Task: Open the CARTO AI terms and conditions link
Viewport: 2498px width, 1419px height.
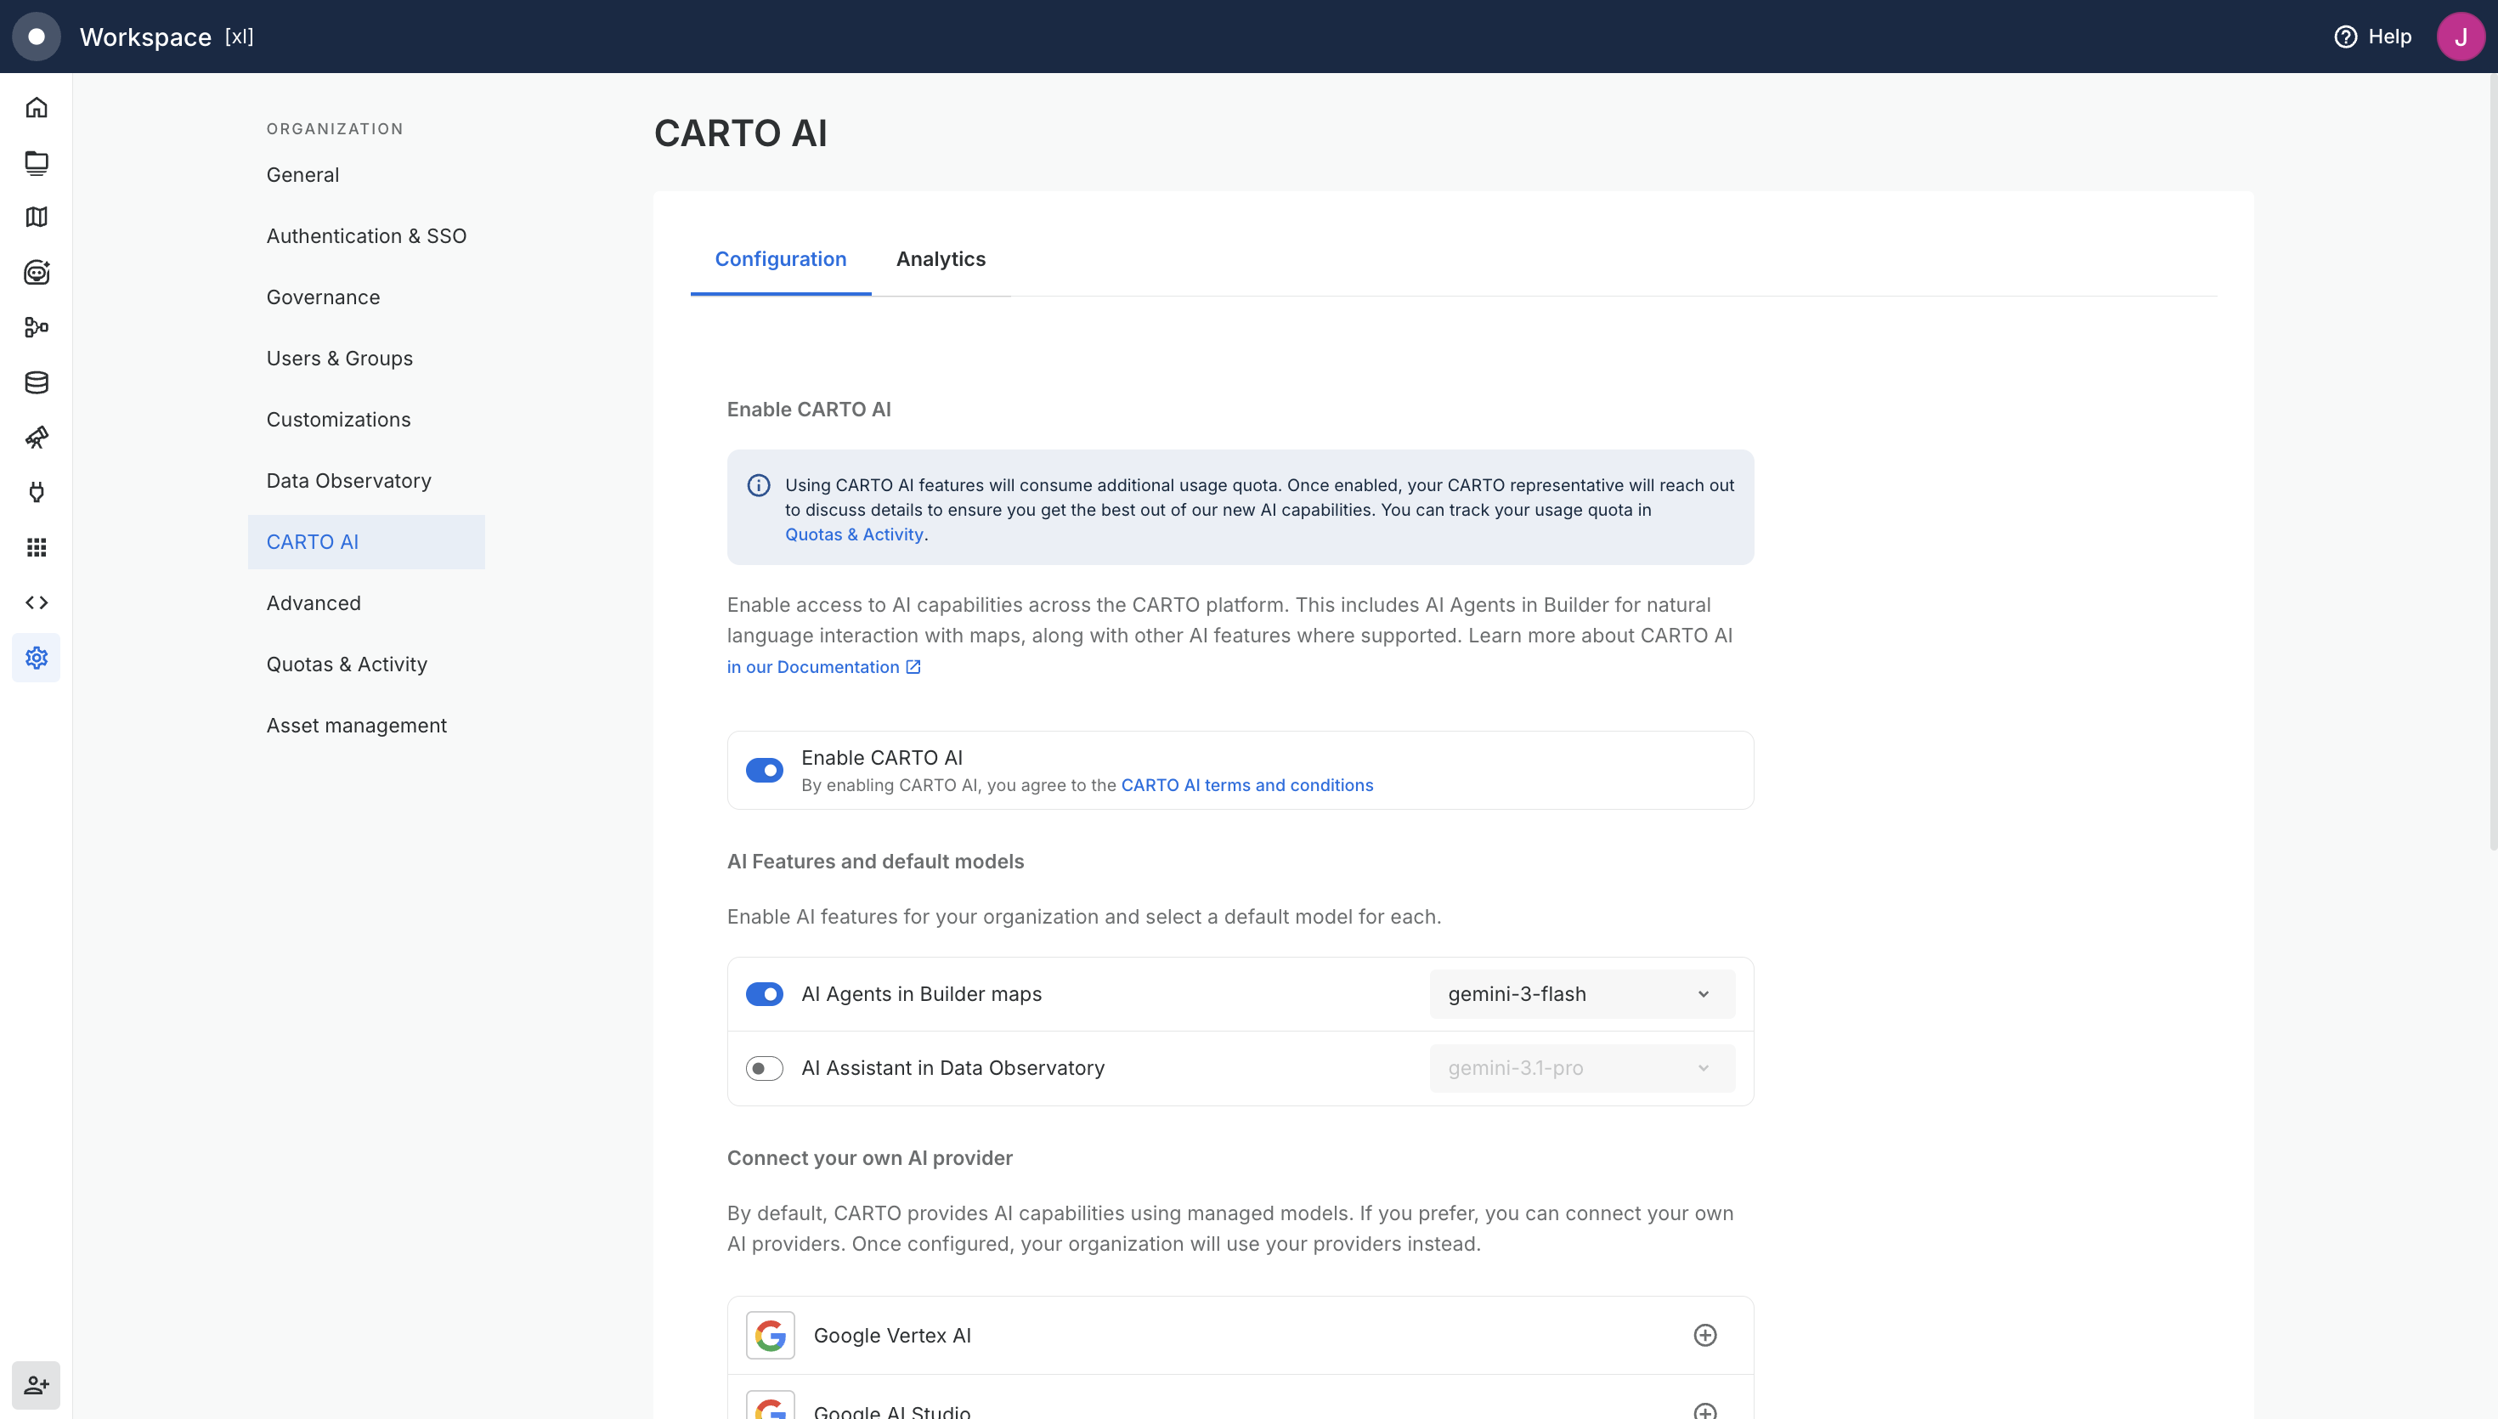Action: pyautogui.click(x=1247, y=785)
